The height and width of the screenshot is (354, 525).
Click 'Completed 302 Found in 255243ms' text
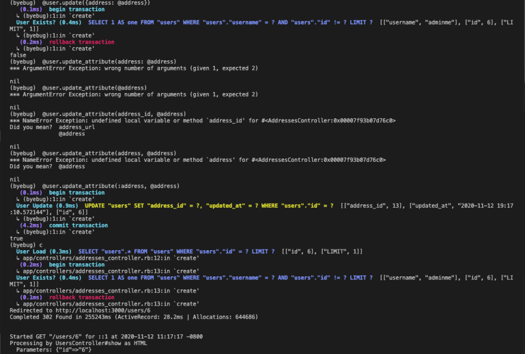click(x=60, y=317)
